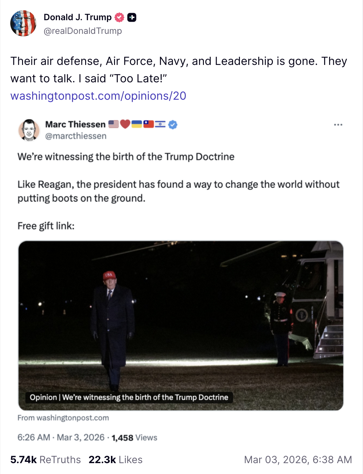View the 22.3k Likes list

[115, 460]
